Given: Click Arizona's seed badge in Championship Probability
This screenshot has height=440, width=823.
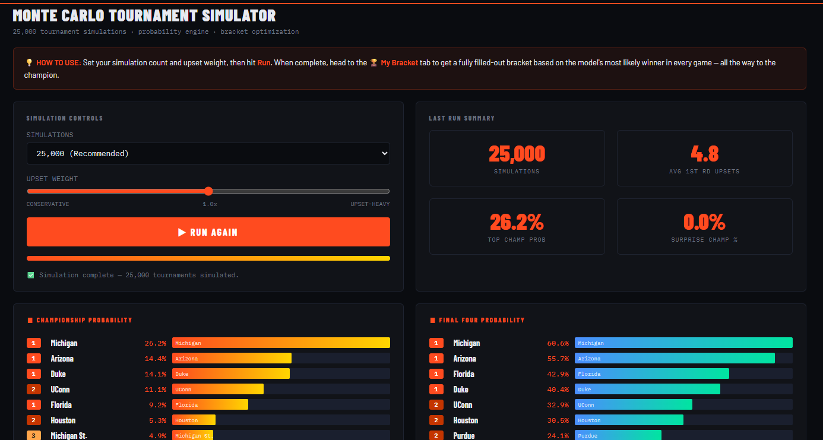Looking at the screenshot, I should pos(34,359).
